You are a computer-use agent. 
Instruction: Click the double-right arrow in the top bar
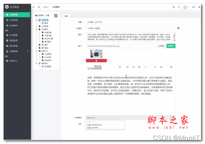point(174,7)
